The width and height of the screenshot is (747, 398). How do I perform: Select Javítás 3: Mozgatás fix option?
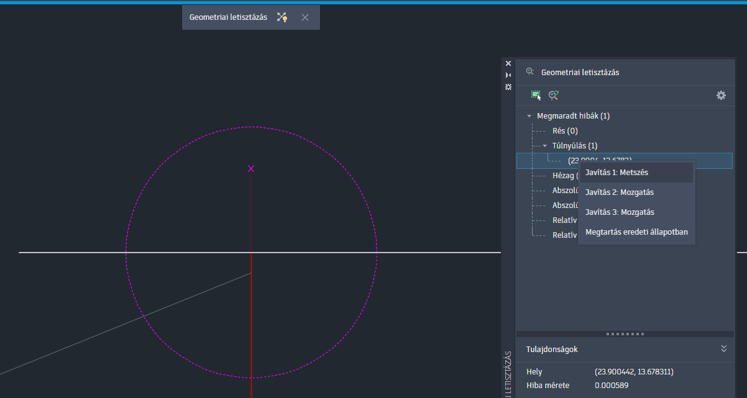click(x=618, y=212)
